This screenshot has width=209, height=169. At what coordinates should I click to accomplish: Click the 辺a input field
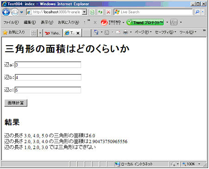(x=48, y=65)
